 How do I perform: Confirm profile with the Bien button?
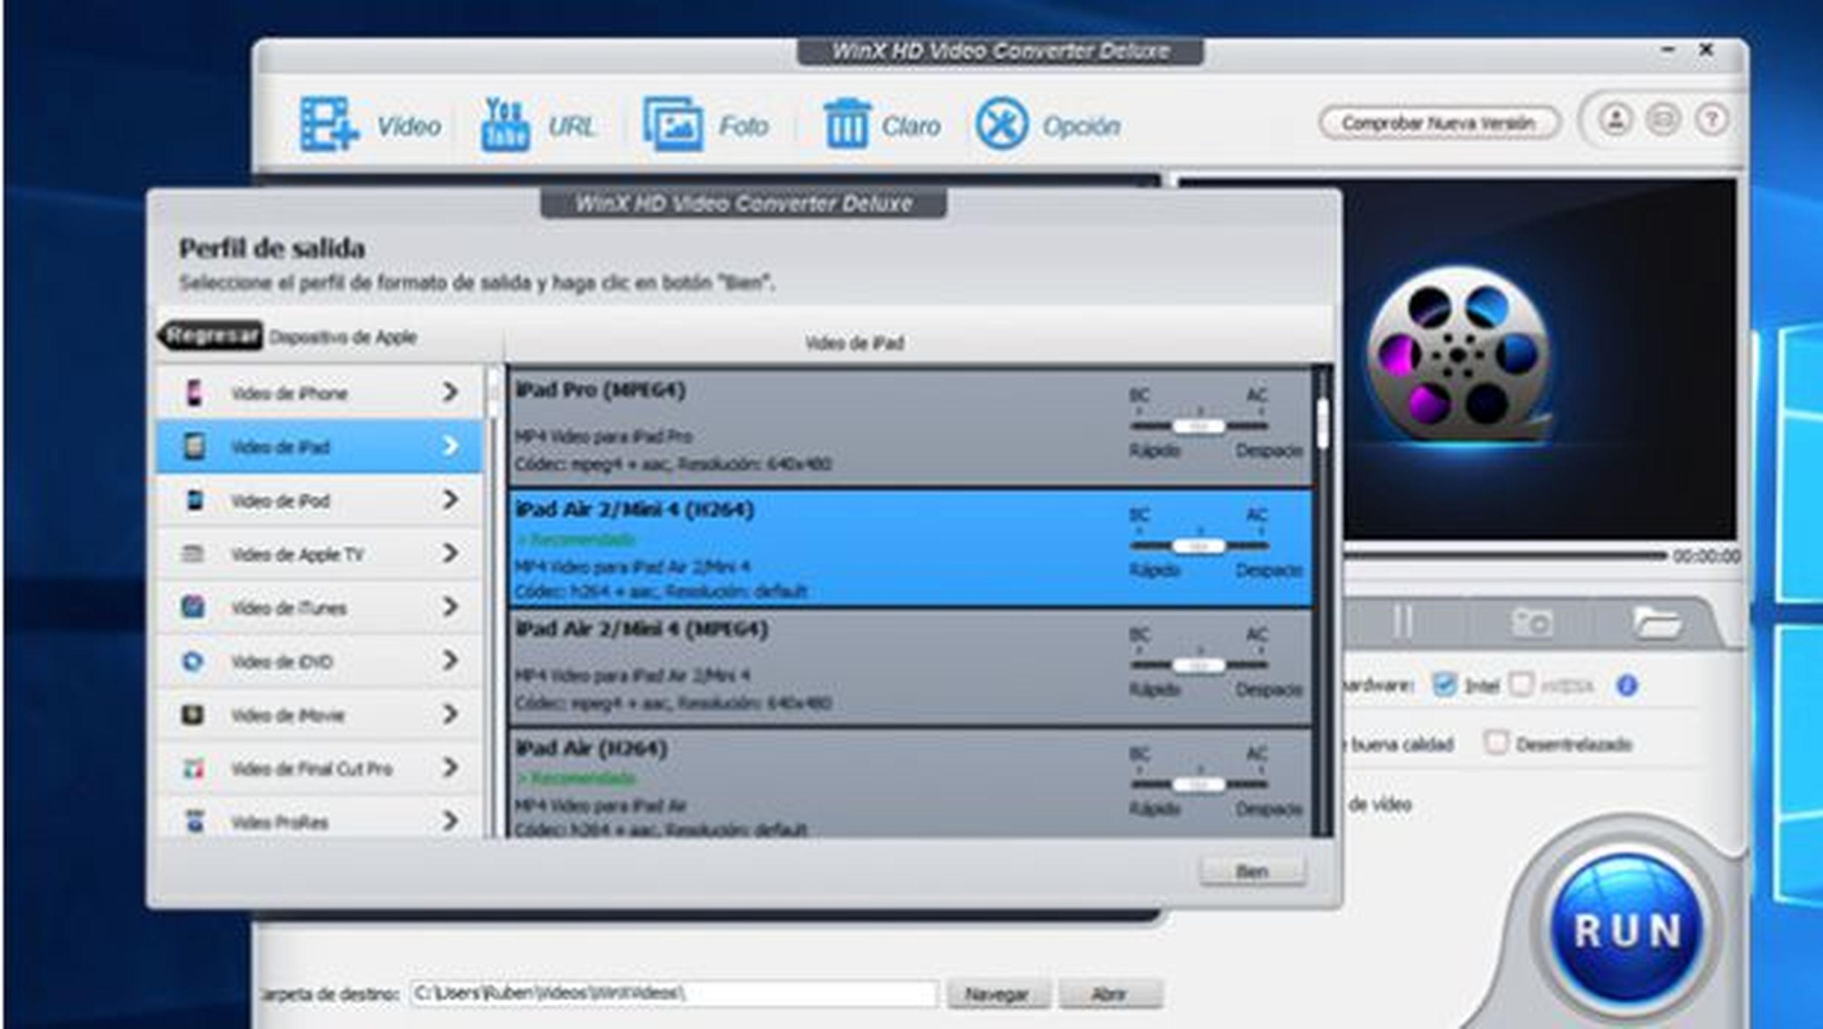1253,871
